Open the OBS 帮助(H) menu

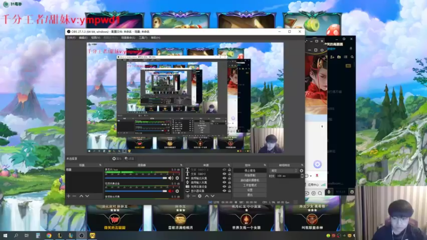(x=155, y=37)
